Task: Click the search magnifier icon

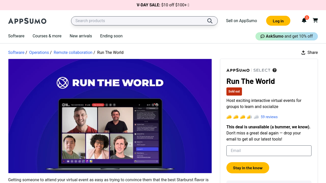Action: [210, 21]
